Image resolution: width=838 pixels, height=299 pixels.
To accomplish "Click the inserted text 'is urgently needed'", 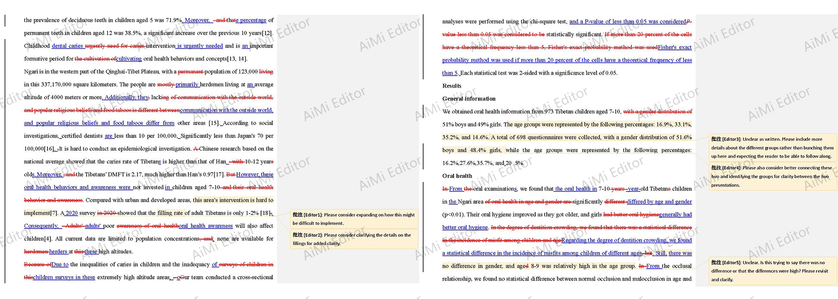I will [x=200, y=46].
